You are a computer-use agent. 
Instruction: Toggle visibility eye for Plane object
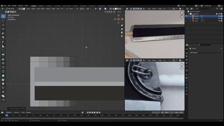219,21
